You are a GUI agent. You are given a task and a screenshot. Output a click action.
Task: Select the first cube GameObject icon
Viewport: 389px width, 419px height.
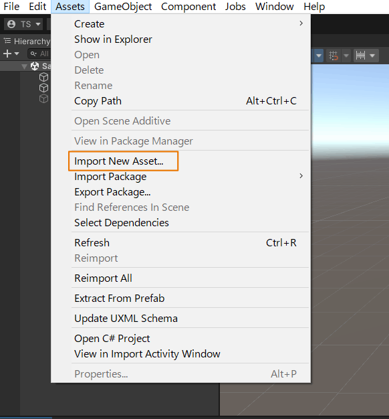tap(43, 77)
